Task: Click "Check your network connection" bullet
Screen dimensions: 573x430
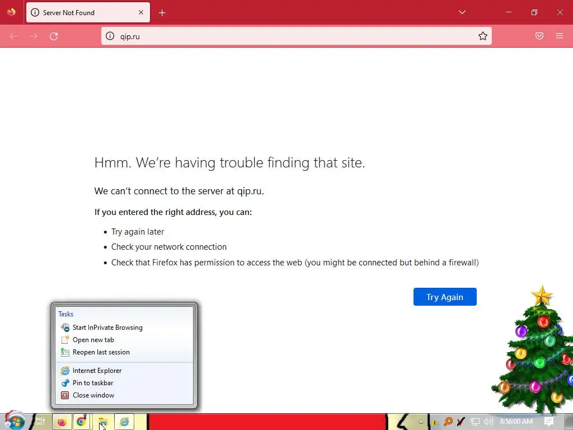Action: point(169,247)
